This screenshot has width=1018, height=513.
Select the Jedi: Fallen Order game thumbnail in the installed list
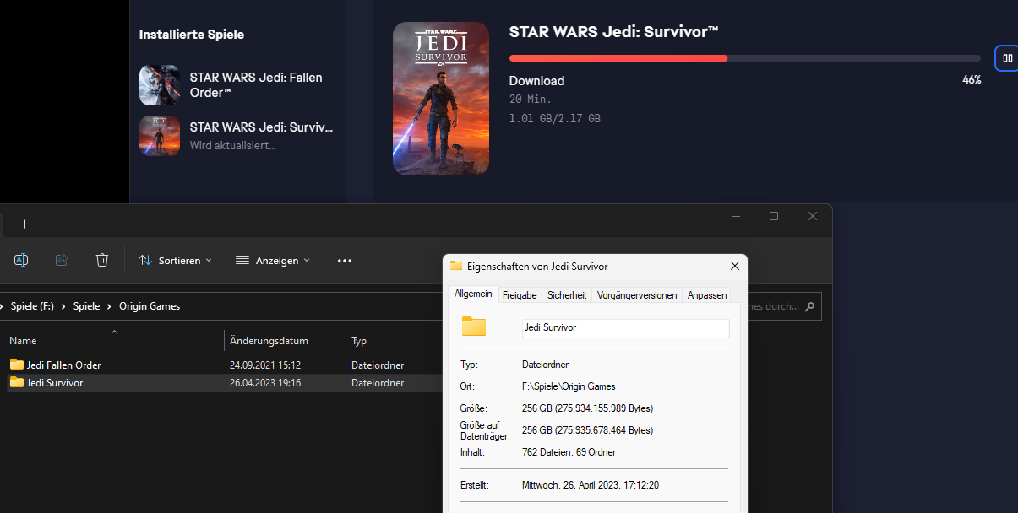click(160, 85)
